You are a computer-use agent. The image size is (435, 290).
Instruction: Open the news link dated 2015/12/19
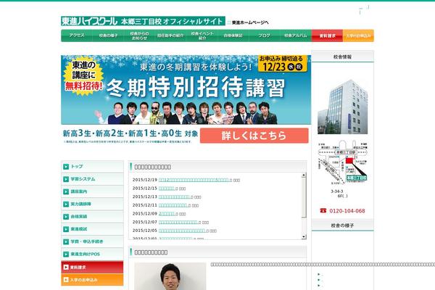(x=194, y=180)
